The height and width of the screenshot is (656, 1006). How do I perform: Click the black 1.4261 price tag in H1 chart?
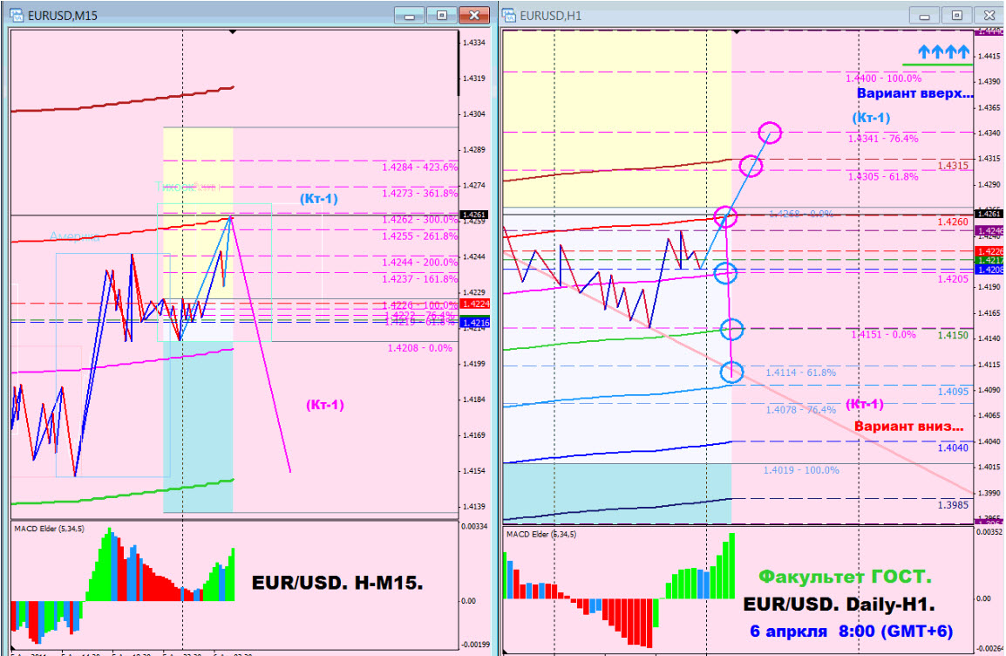click(989, 214)
